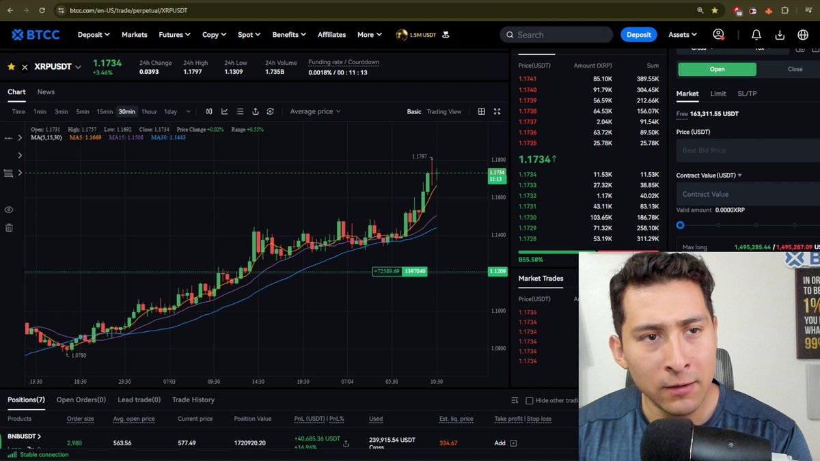The image size is (820, 461).
Task: Click the swap icon beside XRPUSDT
Action: 25,67
